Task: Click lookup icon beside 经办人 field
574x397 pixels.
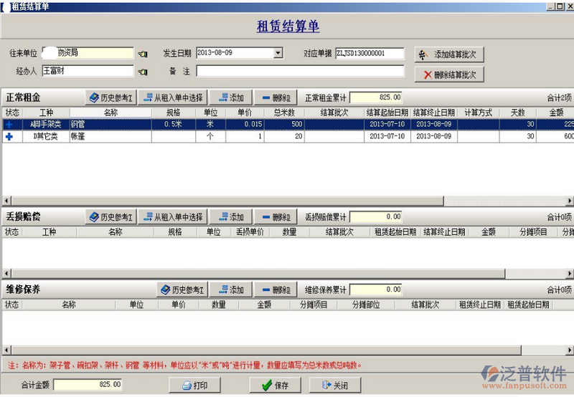Action: point(143,72)
